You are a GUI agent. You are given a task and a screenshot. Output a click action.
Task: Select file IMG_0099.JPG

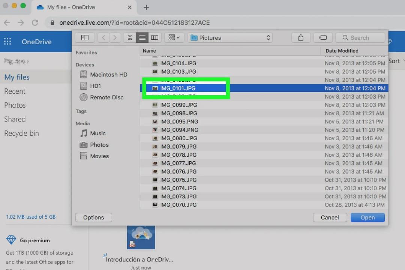pyautogui.click(x=264, y=105)
